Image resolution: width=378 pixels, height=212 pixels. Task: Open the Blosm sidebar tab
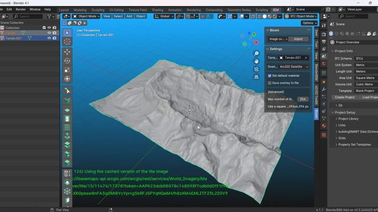(317, 114)
